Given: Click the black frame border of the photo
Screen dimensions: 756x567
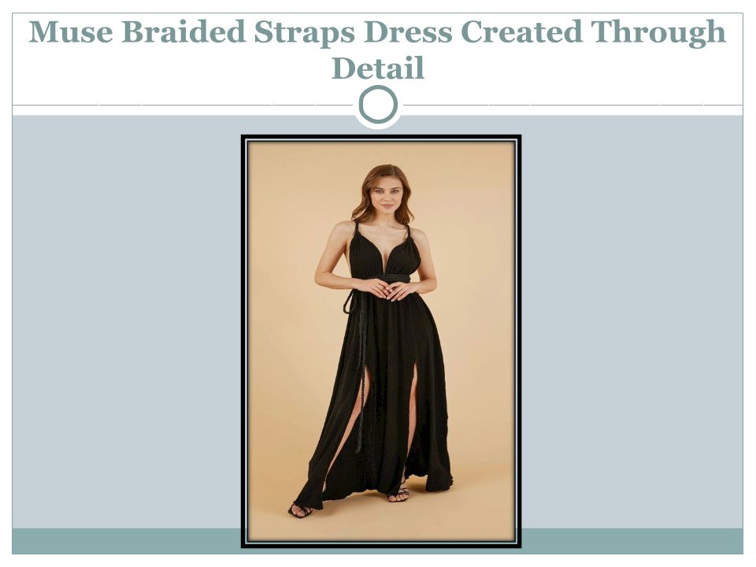Looking at the screenshot, I should 243,341.
